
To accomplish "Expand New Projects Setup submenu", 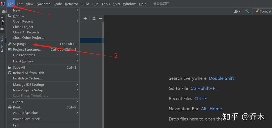I will [x=43, y=90].
